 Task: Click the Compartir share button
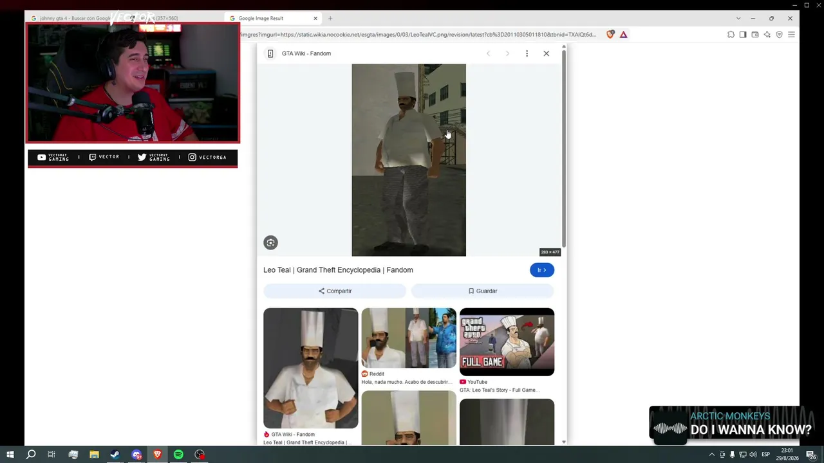click(335, 291)
